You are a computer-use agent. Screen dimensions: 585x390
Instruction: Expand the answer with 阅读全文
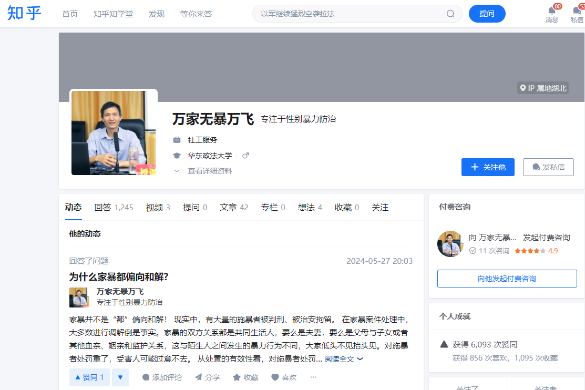(x=343, y=359)
